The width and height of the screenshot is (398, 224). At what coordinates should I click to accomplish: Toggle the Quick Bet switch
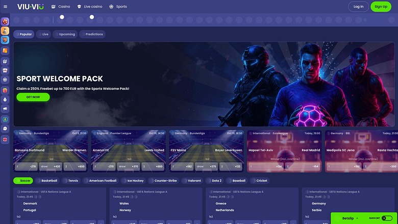coord(387,218)
